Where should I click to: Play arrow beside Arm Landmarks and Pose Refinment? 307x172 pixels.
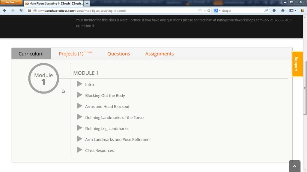(79, 139)
